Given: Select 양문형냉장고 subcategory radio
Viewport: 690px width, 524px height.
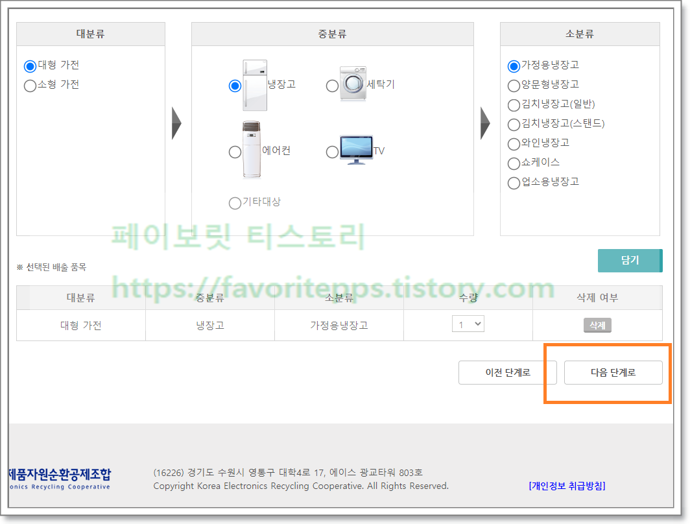Looking at the screenshot, I should click(x=514, y=86).
